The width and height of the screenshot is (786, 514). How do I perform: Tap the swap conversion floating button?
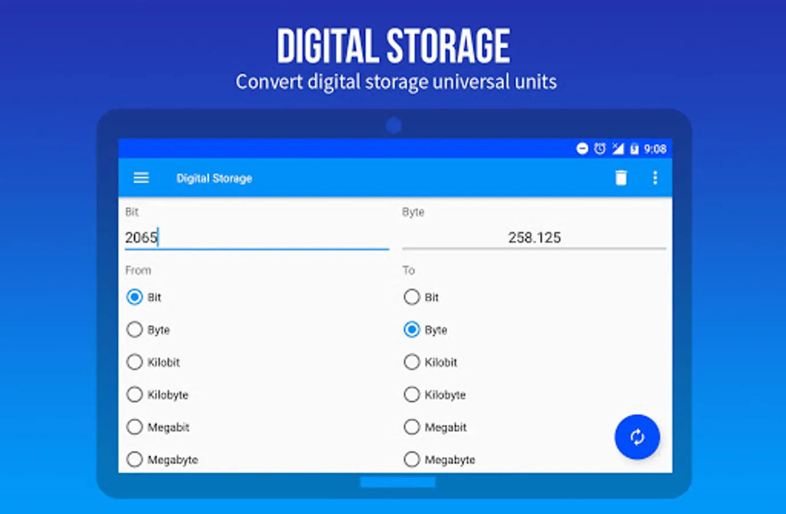[636, 437]
